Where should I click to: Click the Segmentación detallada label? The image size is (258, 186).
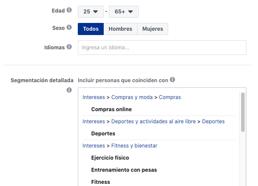tap(42, 80)
